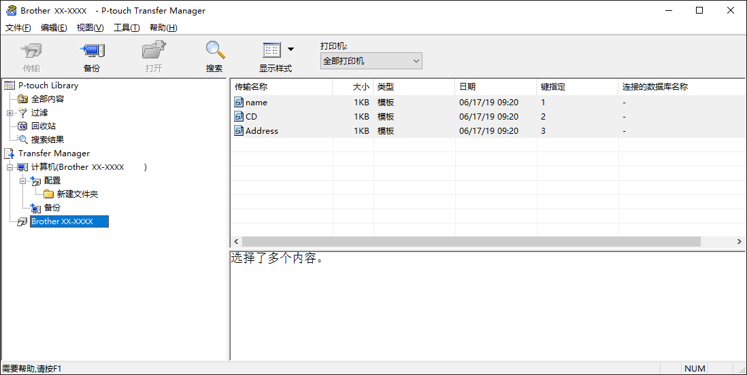Viewport: 747px width, 375px height.
Task: Select 全部内容 in the library tree
Action: tap(48, 99)
